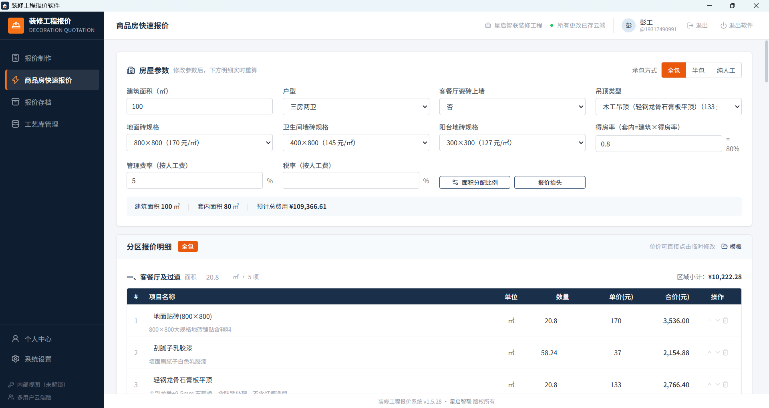Open the 阳台地砖规格 dropdown
769x408 pixels.
click(512, 143)
